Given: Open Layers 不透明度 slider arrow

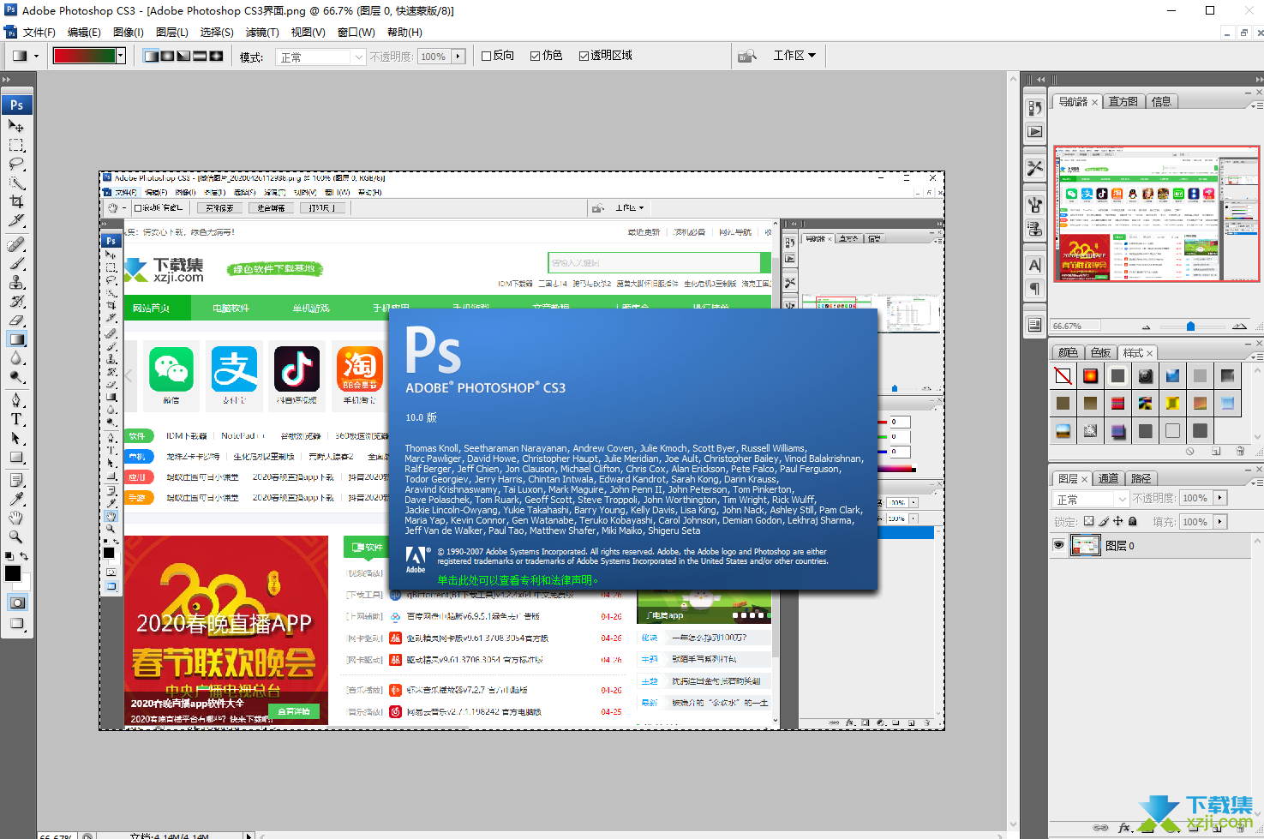Looking at the screenshot, I should pos(1220,498).
